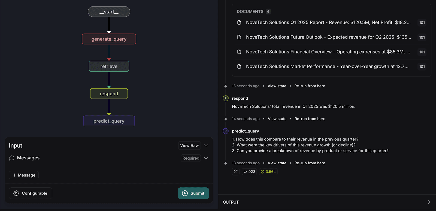Image resolution: width=436 pixels, height=211 pixels.
Task: Select the generate_query graph node
Action: click(x=109, y=39)
